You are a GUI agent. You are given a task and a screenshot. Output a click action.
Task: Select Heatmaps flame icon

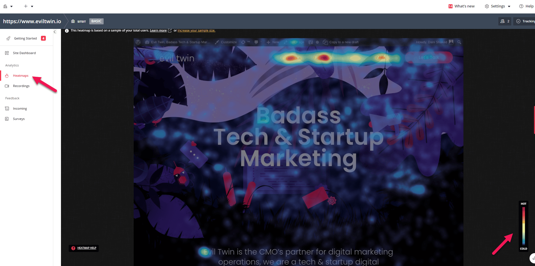(7, 76)
